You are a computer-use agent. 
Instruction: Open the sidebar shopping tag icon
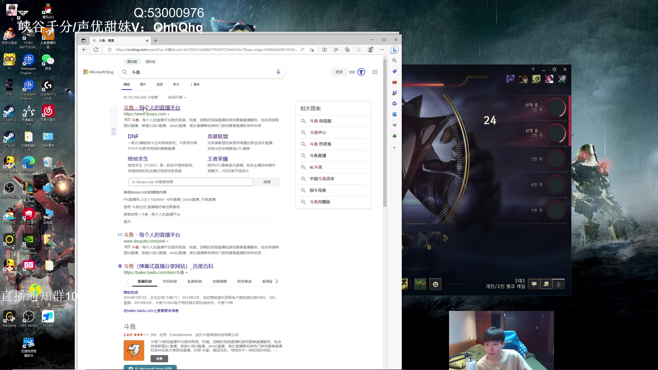pyautogui.click(x=394, y=71)
